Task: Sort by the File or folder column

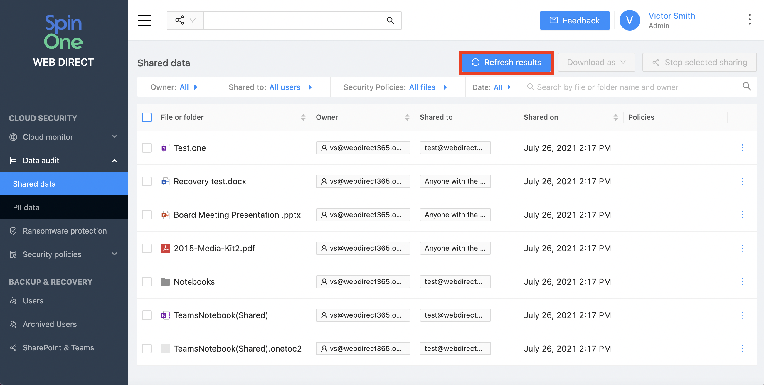Action: point(303,117)
